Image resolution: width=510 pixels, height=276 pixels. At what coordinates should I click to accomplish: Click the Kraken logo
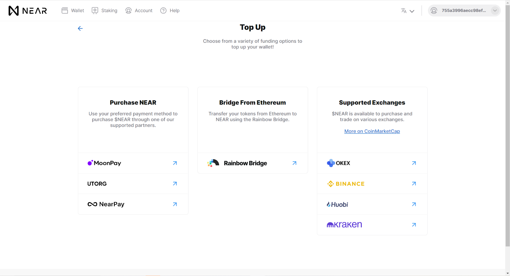click(x=344, y=225)
